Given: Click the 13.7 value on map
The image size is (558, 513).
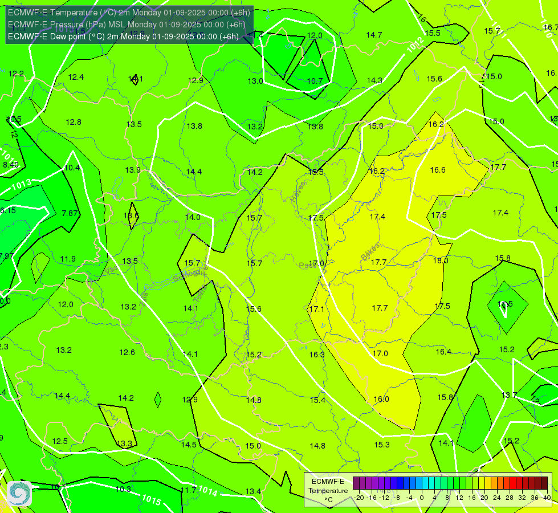Looking at the screenshot, I should pos(509,395).
